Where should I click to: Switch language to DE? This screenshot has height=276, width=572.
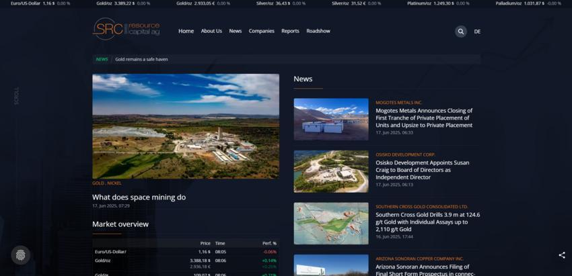point(477,32)
